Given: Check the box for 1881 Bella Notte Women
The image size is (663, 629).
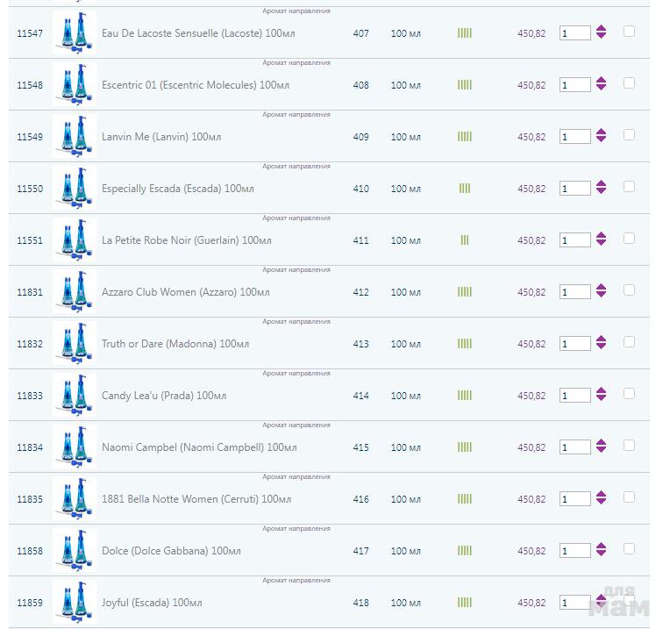Looking at the screenshot, I should point(629,497).
